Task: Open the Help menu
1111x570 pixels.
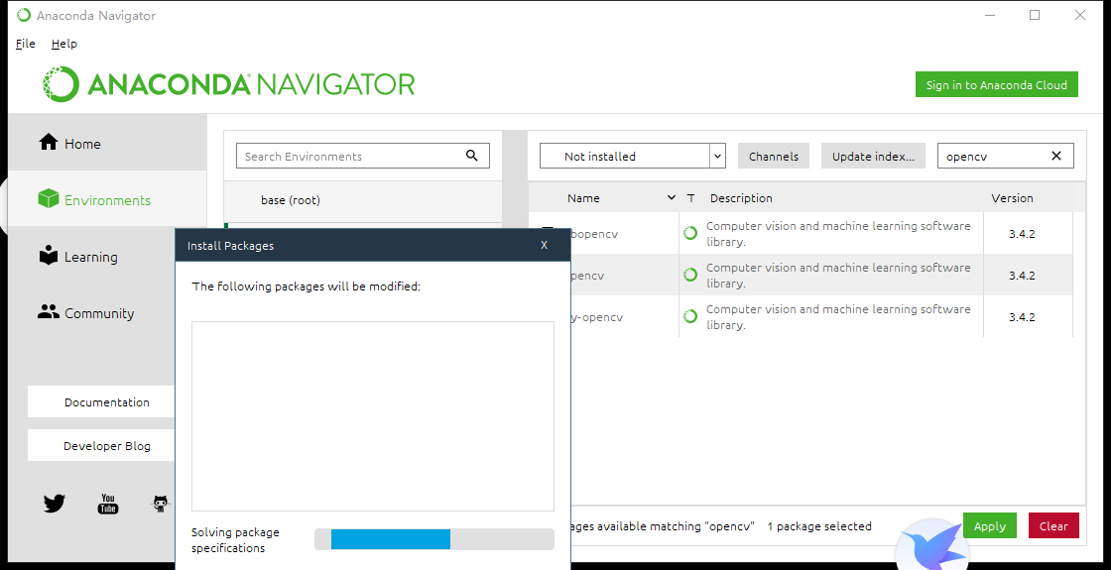Action: [63, 44]
